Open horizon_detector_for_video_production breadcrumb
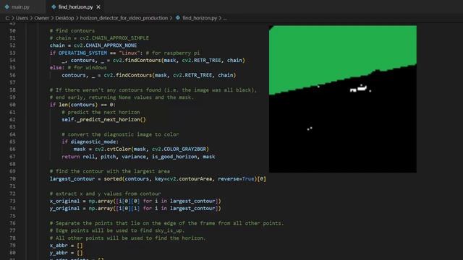 coord(124,18)
